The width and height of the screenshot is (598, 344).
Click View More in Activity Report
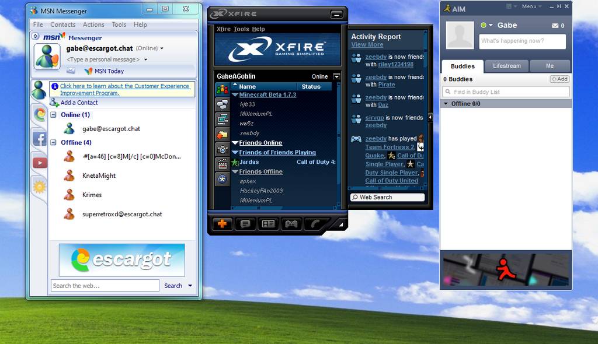367,44
